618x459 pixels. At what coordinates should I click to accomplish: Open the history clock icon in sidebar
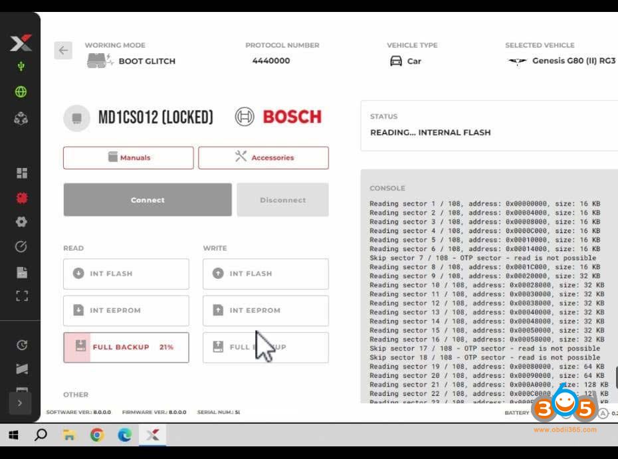click(22, 345)
